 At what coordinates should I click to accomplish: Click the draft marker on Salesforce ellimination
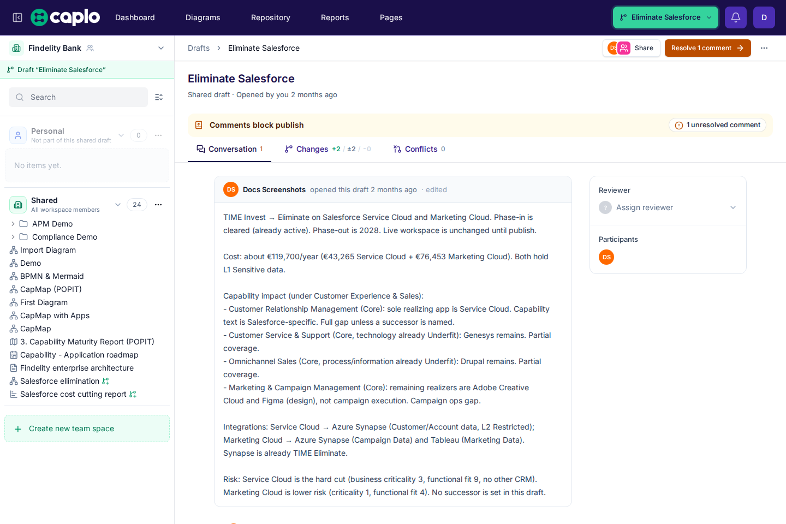(x=106, y=381)
